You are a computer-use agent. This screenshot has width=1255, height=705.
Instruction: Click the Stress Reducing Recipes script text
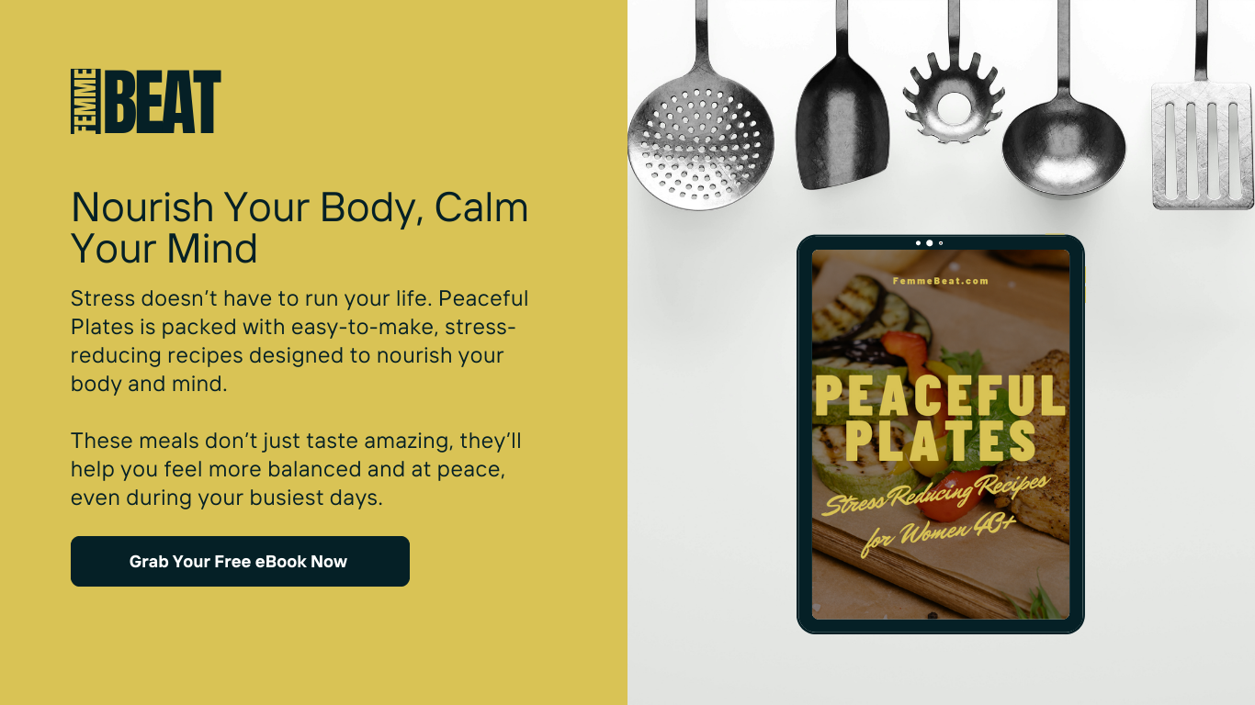click(935, 494)
